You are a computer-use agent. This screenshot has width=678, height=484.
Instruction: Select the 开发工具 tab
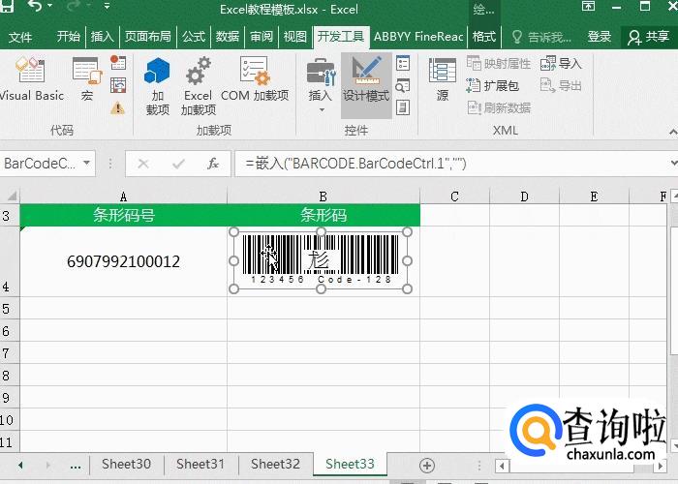(x=341, y=37)
